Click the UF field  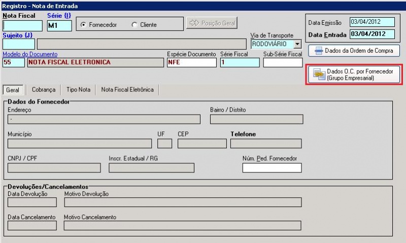164,144
